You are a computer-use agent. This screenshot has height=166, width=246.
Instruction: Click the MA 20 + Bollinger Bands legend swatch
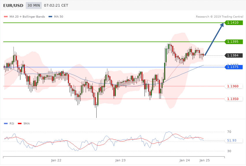pyautogui.click(x=6, y=16)
